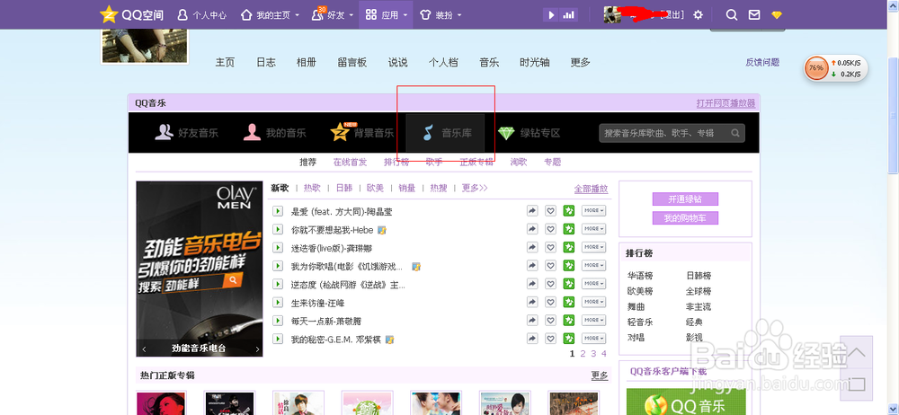Select the 音乐库 tab

446,133
